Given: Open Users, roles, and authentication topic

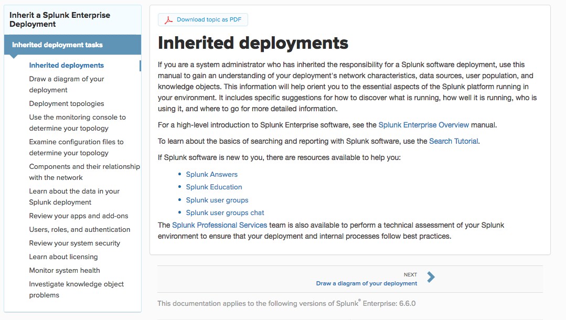Looking at the screenshot, I should coord(79,230).
